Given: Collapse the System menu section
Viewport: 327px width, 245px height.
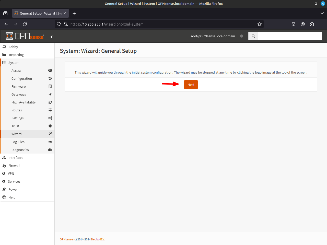Looking at the screenshot, I should point(14,63).
